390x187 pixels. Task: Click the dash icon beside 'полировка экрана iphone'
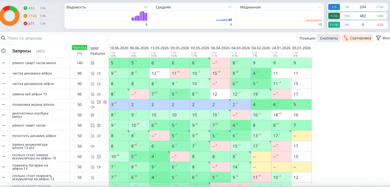(x=3, y=105)
